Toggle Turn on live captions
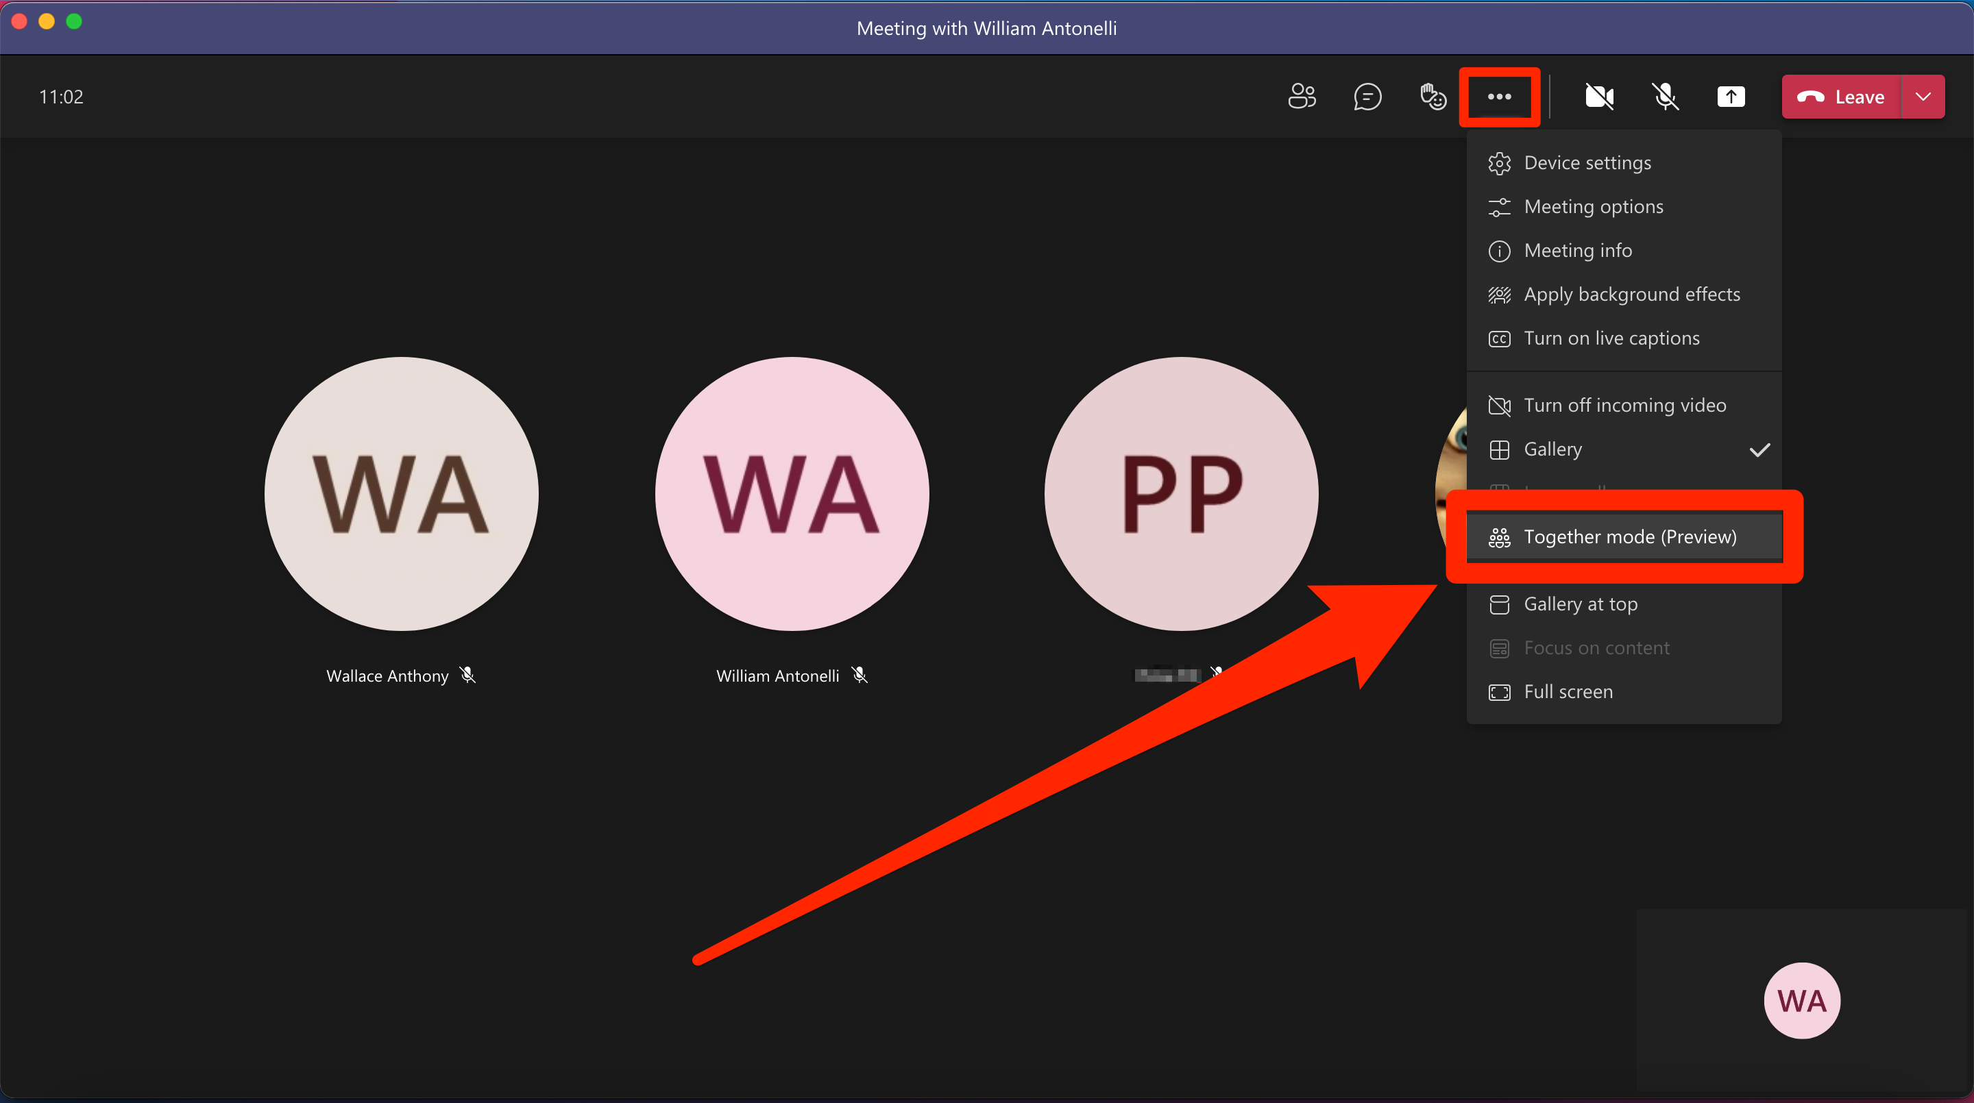 [x=1611, y=337]
